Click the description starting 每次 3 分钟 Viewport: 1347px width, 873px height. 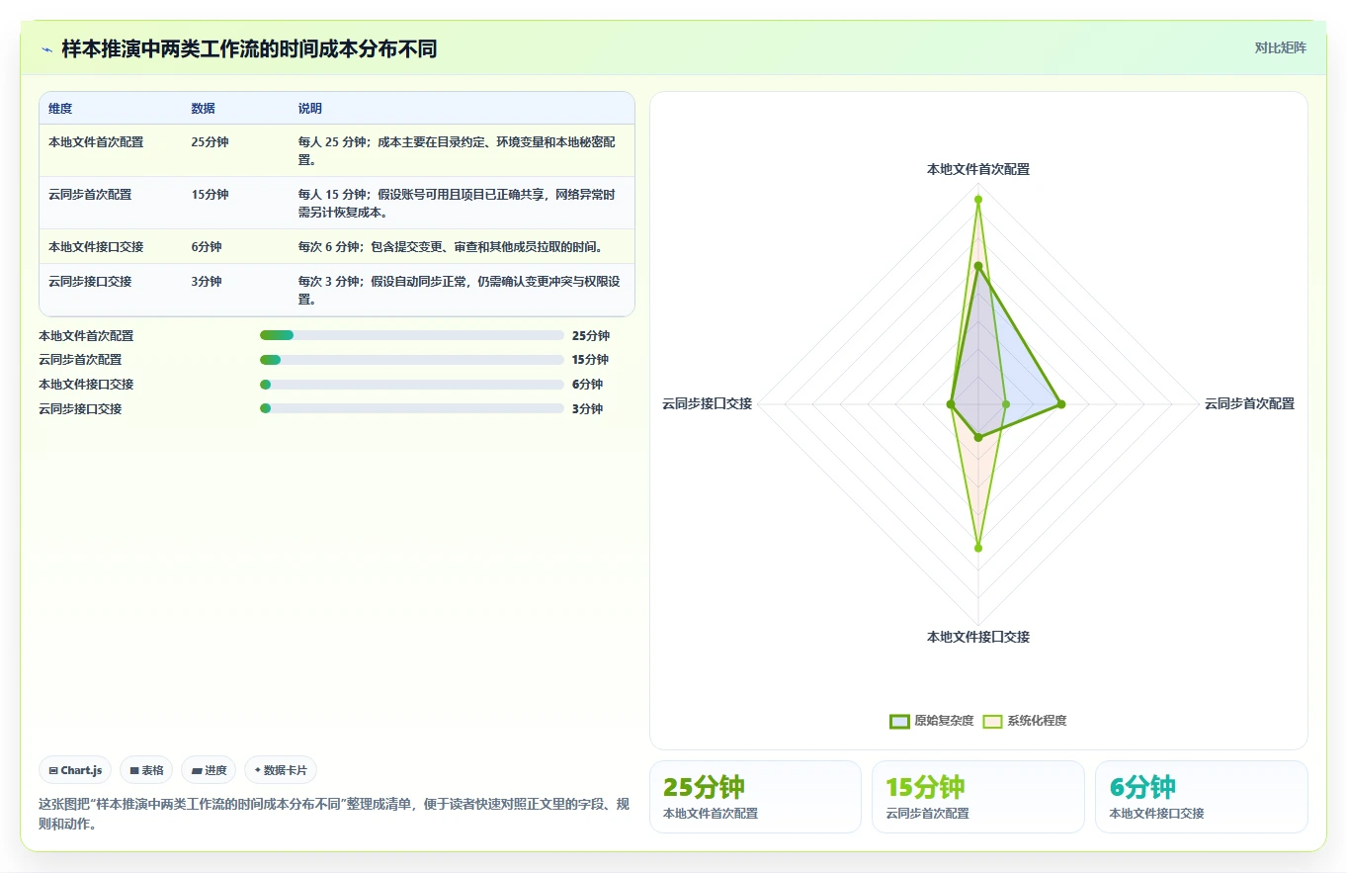pos(459,290)
